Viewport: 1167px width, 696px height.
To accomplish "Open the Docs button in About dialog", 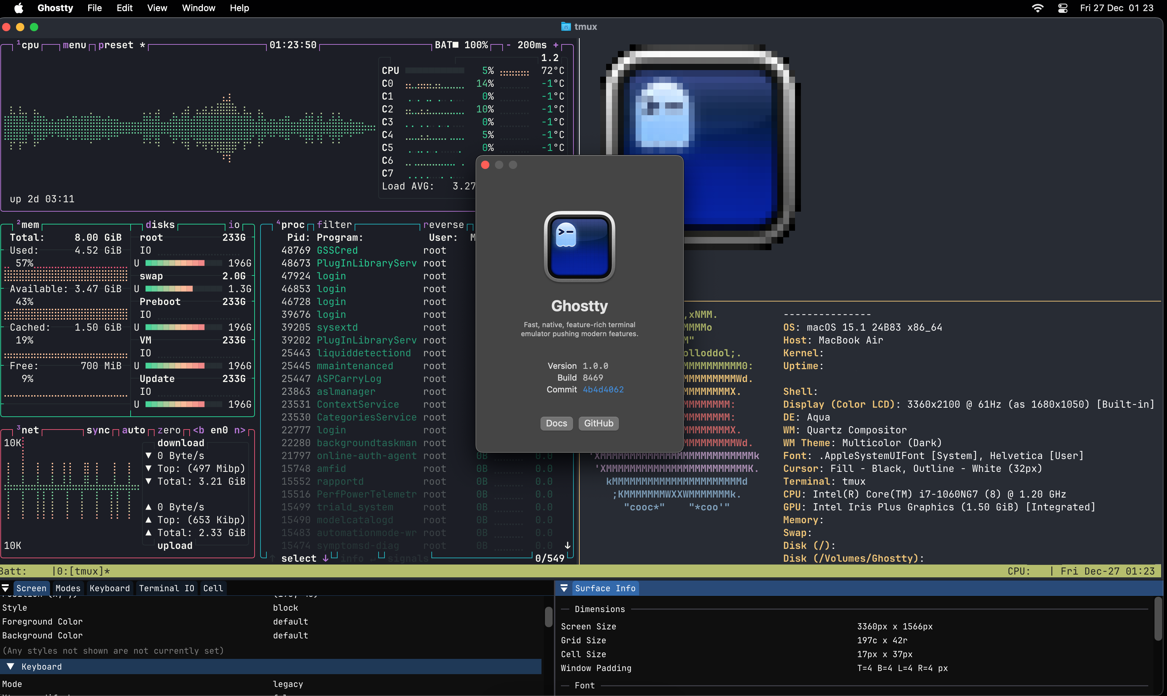I will coord(556,423).
